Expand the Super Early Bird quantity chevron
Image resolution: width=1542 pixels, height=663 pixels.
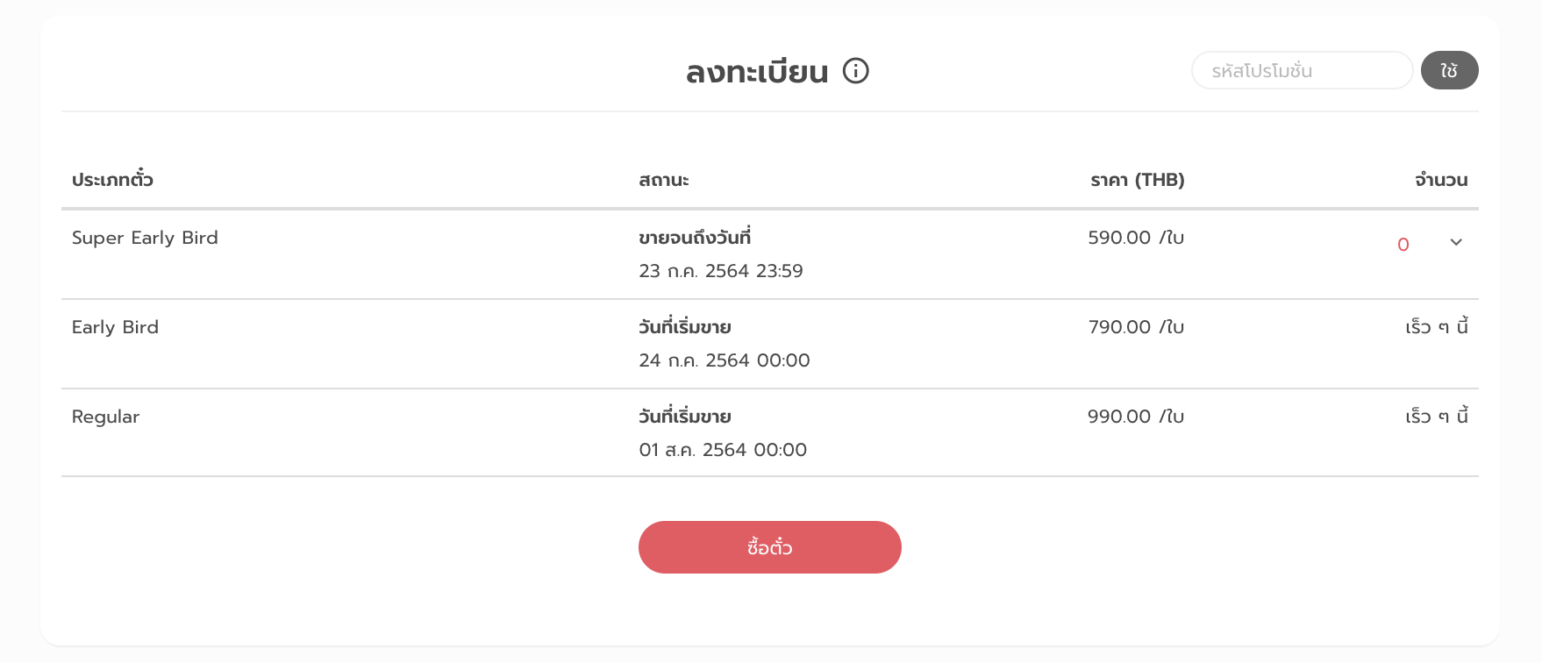coord(1456,242)
